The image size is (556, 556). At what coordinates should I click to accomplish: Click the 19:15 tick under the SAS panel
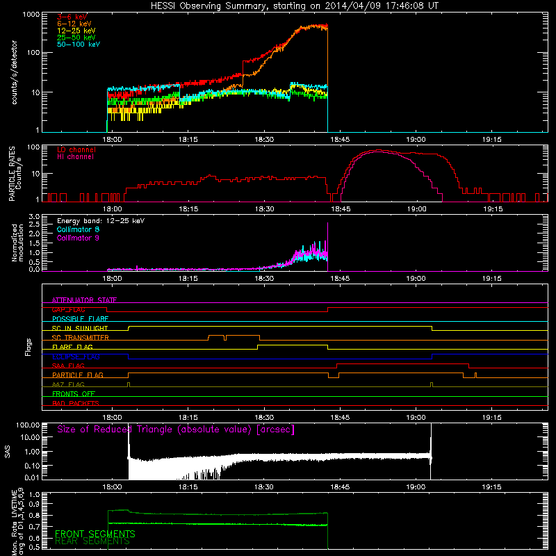[491, 487]
